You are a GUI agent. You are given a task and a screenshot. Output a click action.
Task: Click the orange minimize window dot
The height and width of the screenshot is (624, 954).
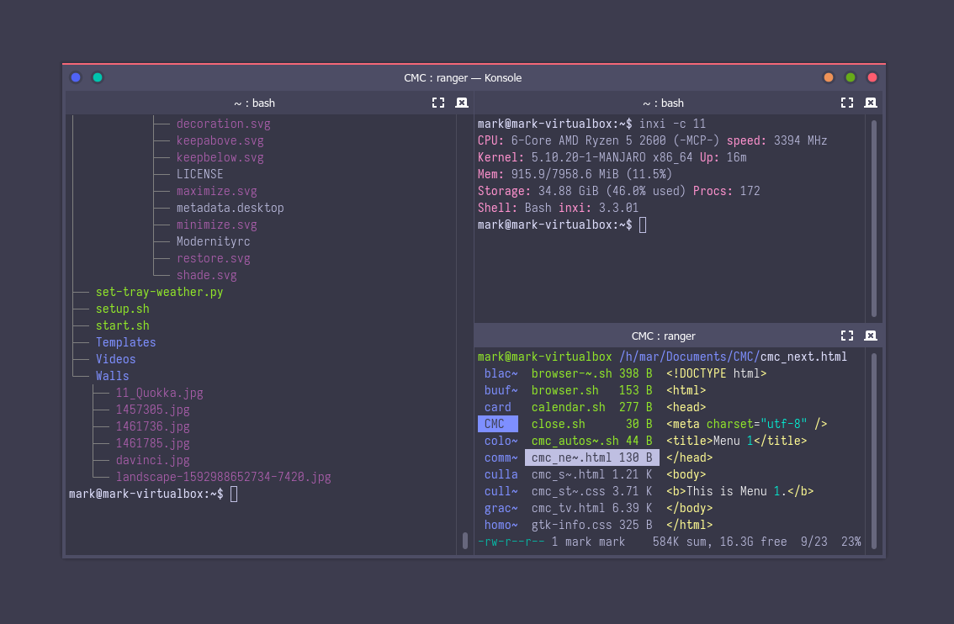click(829, 77)
